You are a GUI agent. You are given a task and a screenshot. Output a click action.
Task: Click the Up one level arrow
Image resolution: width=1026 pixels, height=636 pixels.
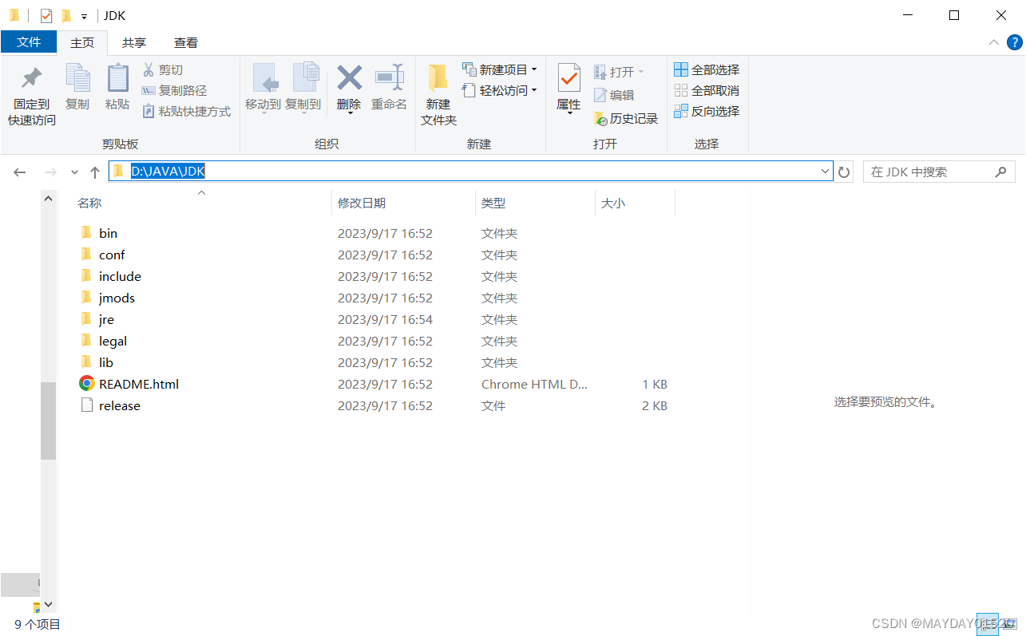coord(95,172)
